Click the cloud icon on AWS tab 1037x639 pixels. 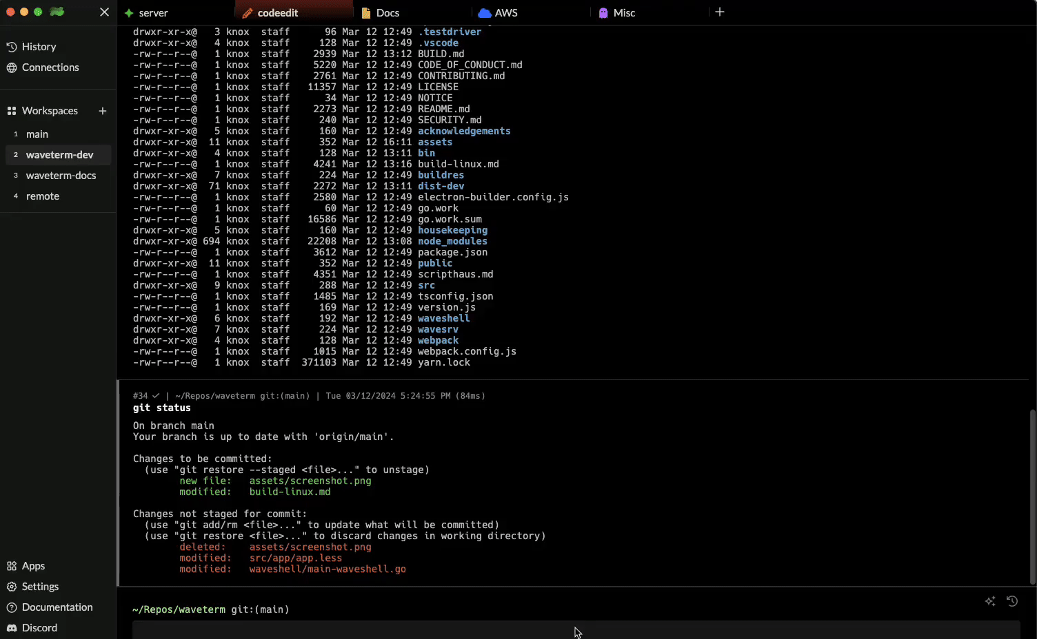coord(485,13)
